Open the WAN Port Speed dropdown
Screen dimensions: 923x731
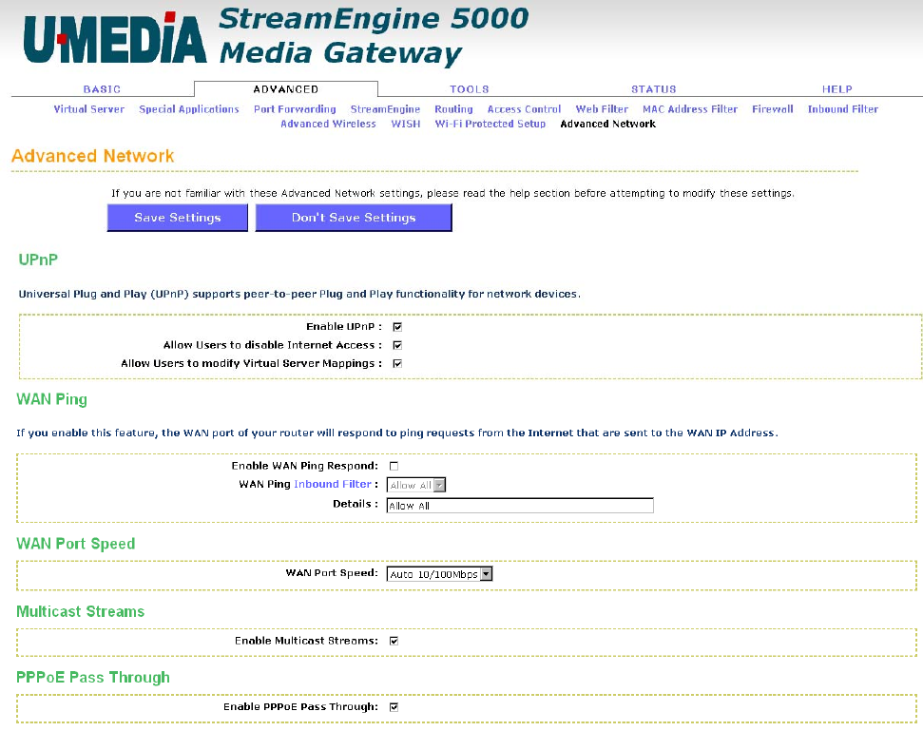pos(439,574)
